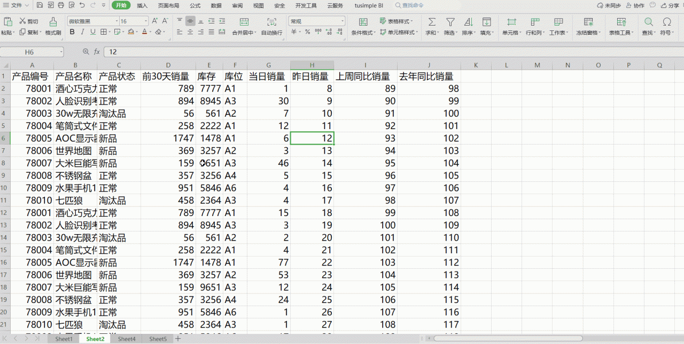
Task: Click the Currency (￥) format icon
Action: pos(294,32)
